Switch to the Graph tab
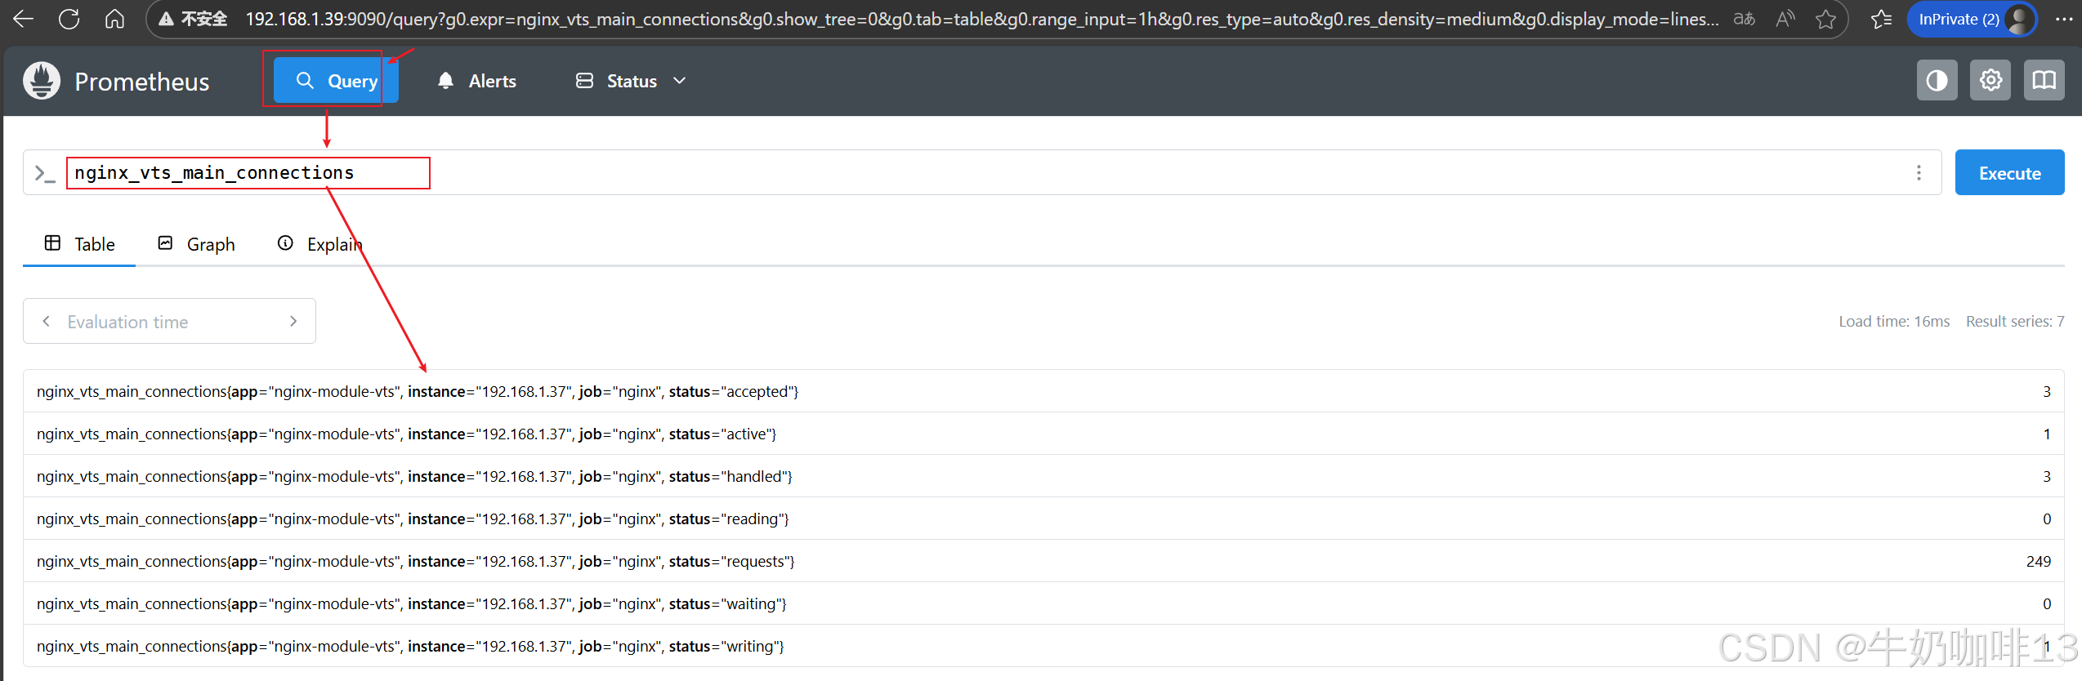Viewport: 2082px width, 681px height. click(196, 244)
